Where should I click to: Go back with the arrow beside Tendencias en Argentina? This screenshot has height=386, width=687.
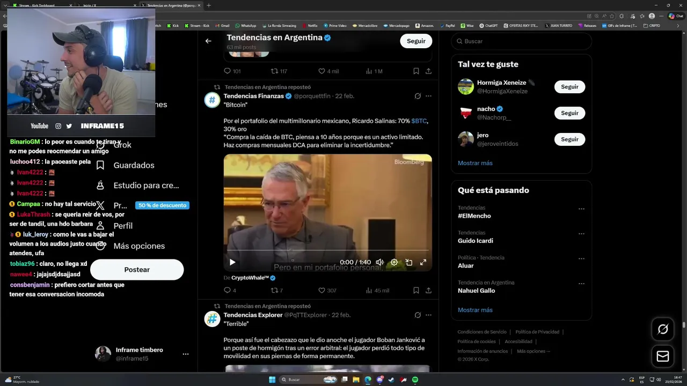(x=208, y=41)
